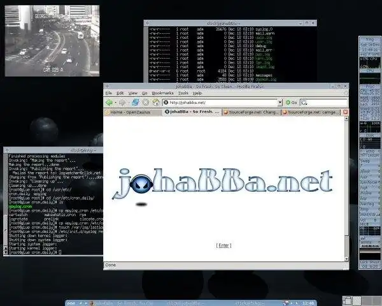
Task: Click the system tray icon in taskbar
Action: point(285,303)
